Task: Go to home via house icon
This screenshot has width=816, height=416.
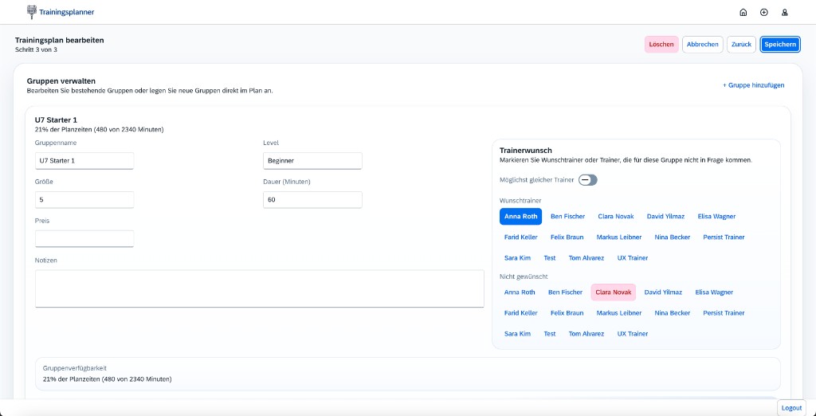Action: tap(743, 12)
